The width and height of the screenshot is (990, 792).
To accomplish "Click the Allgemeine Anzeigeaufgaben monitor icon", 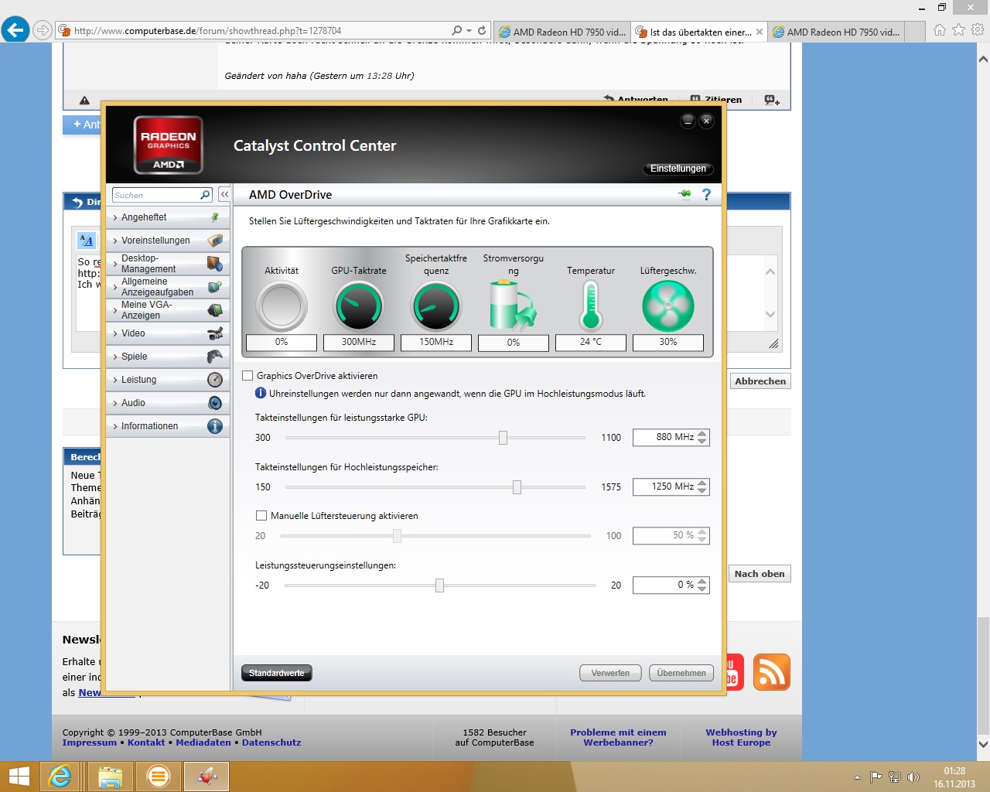I will click(215, 287).
